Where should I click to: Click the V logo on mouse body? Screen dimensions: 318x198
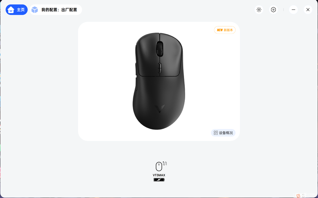click(x=159, y=109)
